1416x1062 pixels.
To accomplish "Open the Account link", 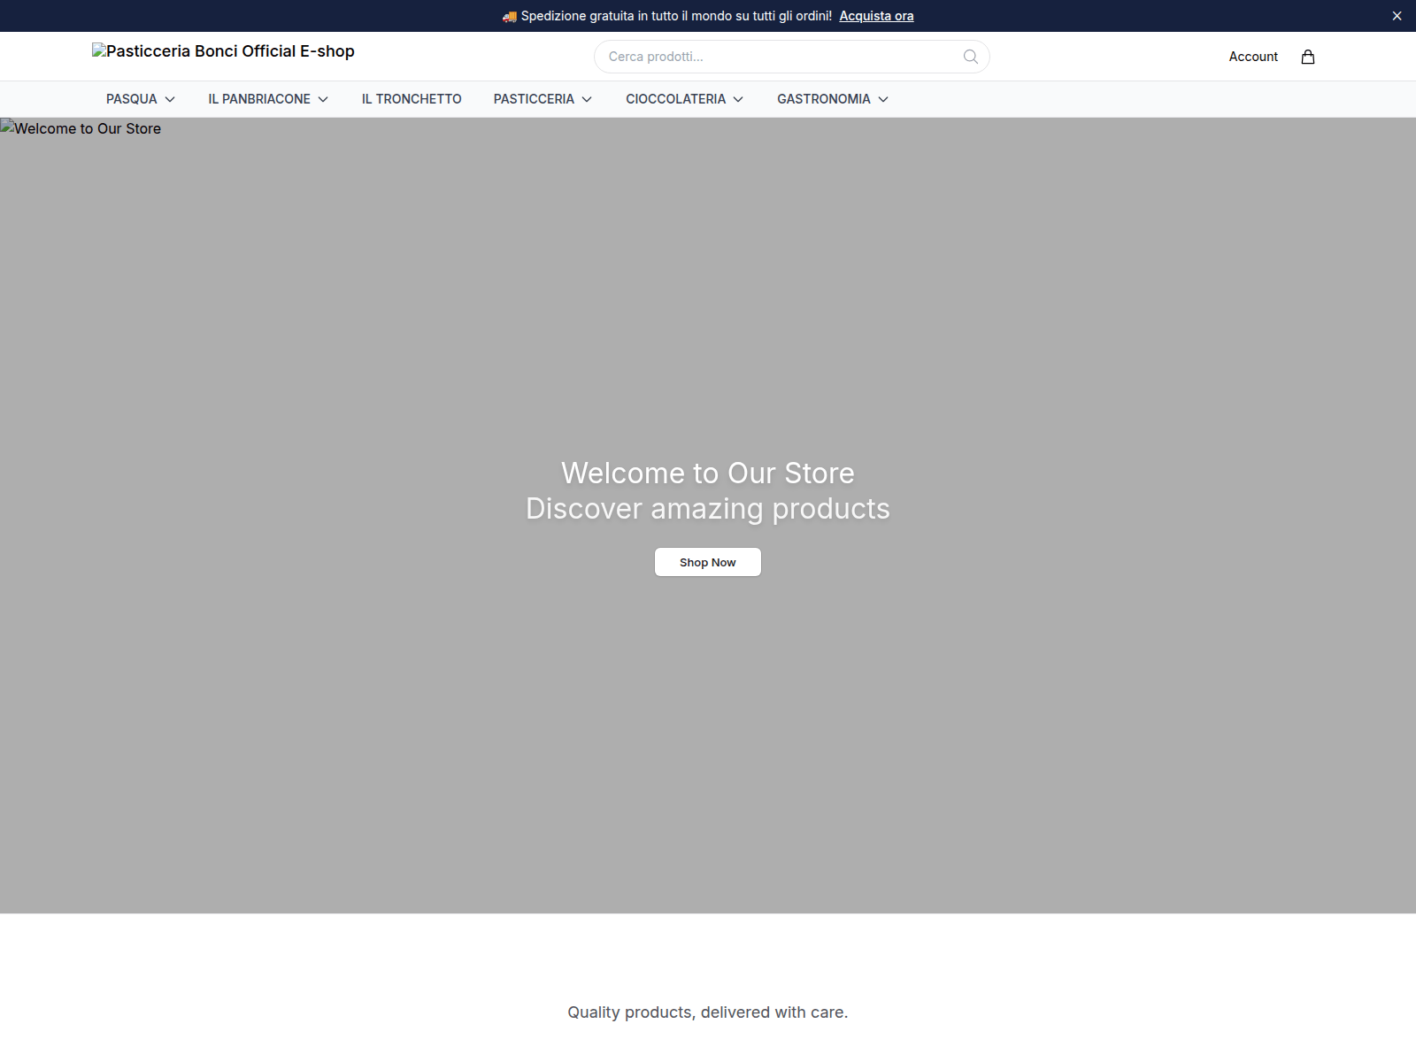I will [1253, 57].
